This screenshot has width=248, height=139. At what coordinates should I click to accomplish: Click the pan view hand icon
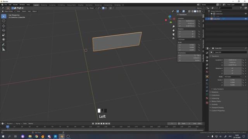pyautogui.click(x=174, y=31)
